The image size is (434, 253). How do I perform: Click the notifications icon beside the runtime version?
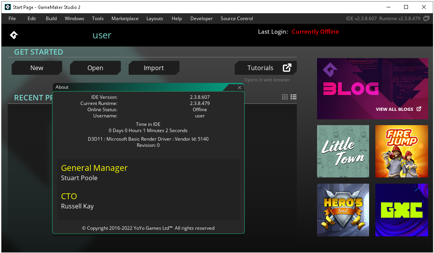click(x=427, y=19)
